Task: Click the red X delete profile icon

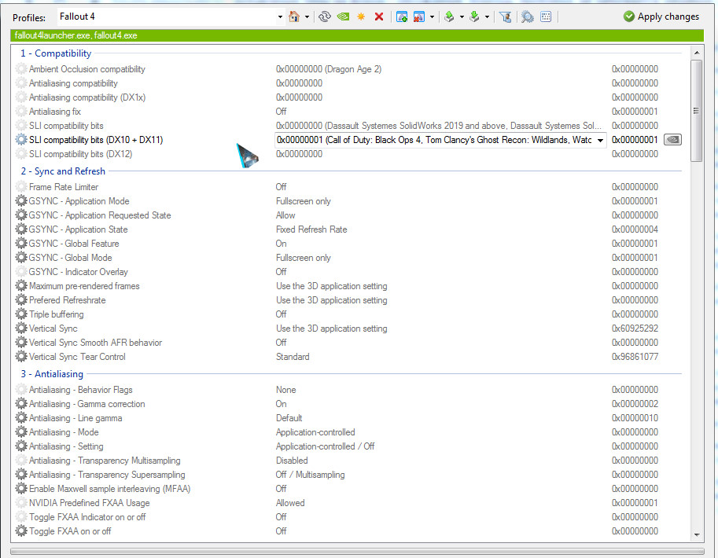Action: [379, 17]
